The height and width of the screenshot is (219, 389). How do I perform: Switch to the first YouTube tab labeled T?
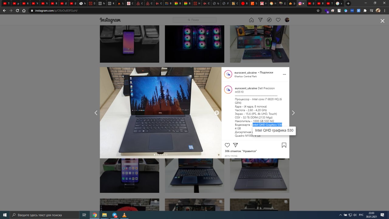pyautogui.click(x=6, y=3)
